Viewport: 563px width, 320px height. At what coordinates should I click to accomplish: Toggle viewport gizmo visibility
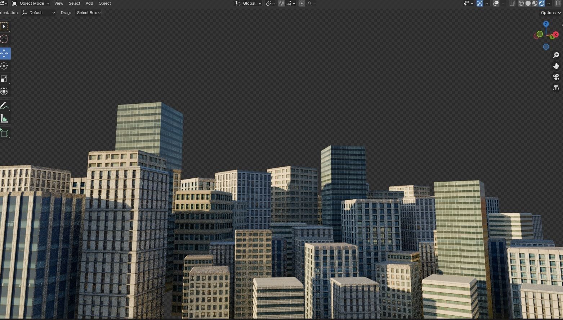[480, 3]
